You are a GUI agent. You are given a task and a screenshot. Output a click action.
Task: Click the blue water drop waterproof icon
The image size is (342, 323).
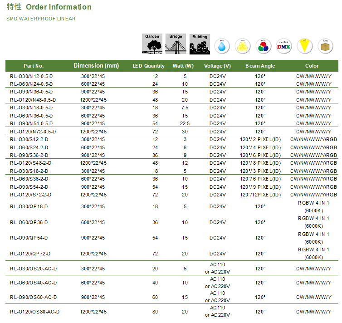pos(222,46)
